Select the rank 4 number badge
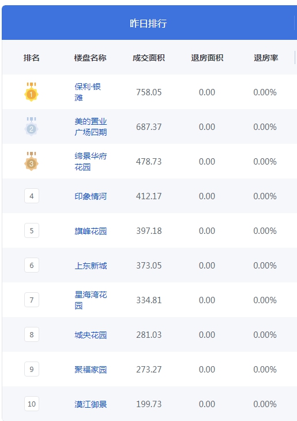The image size is (297, 421). coord(32,196)
